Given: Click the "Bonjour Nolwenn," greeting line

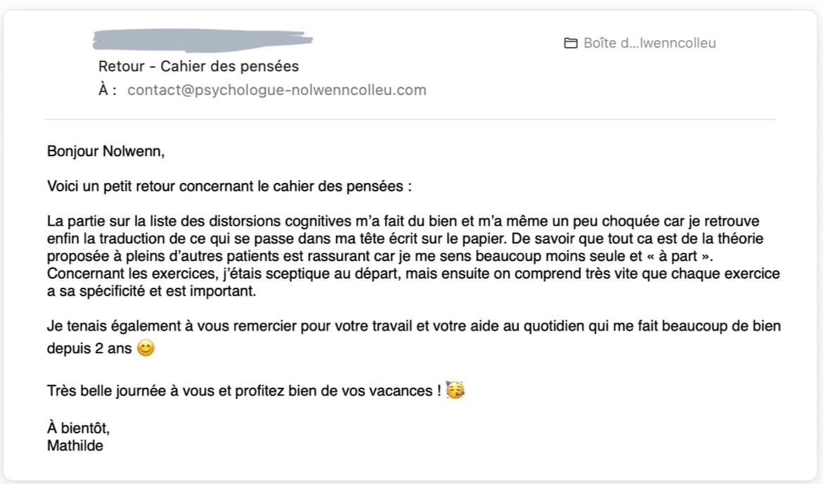Looking at the screenshot, I should [x=106, y=151].
